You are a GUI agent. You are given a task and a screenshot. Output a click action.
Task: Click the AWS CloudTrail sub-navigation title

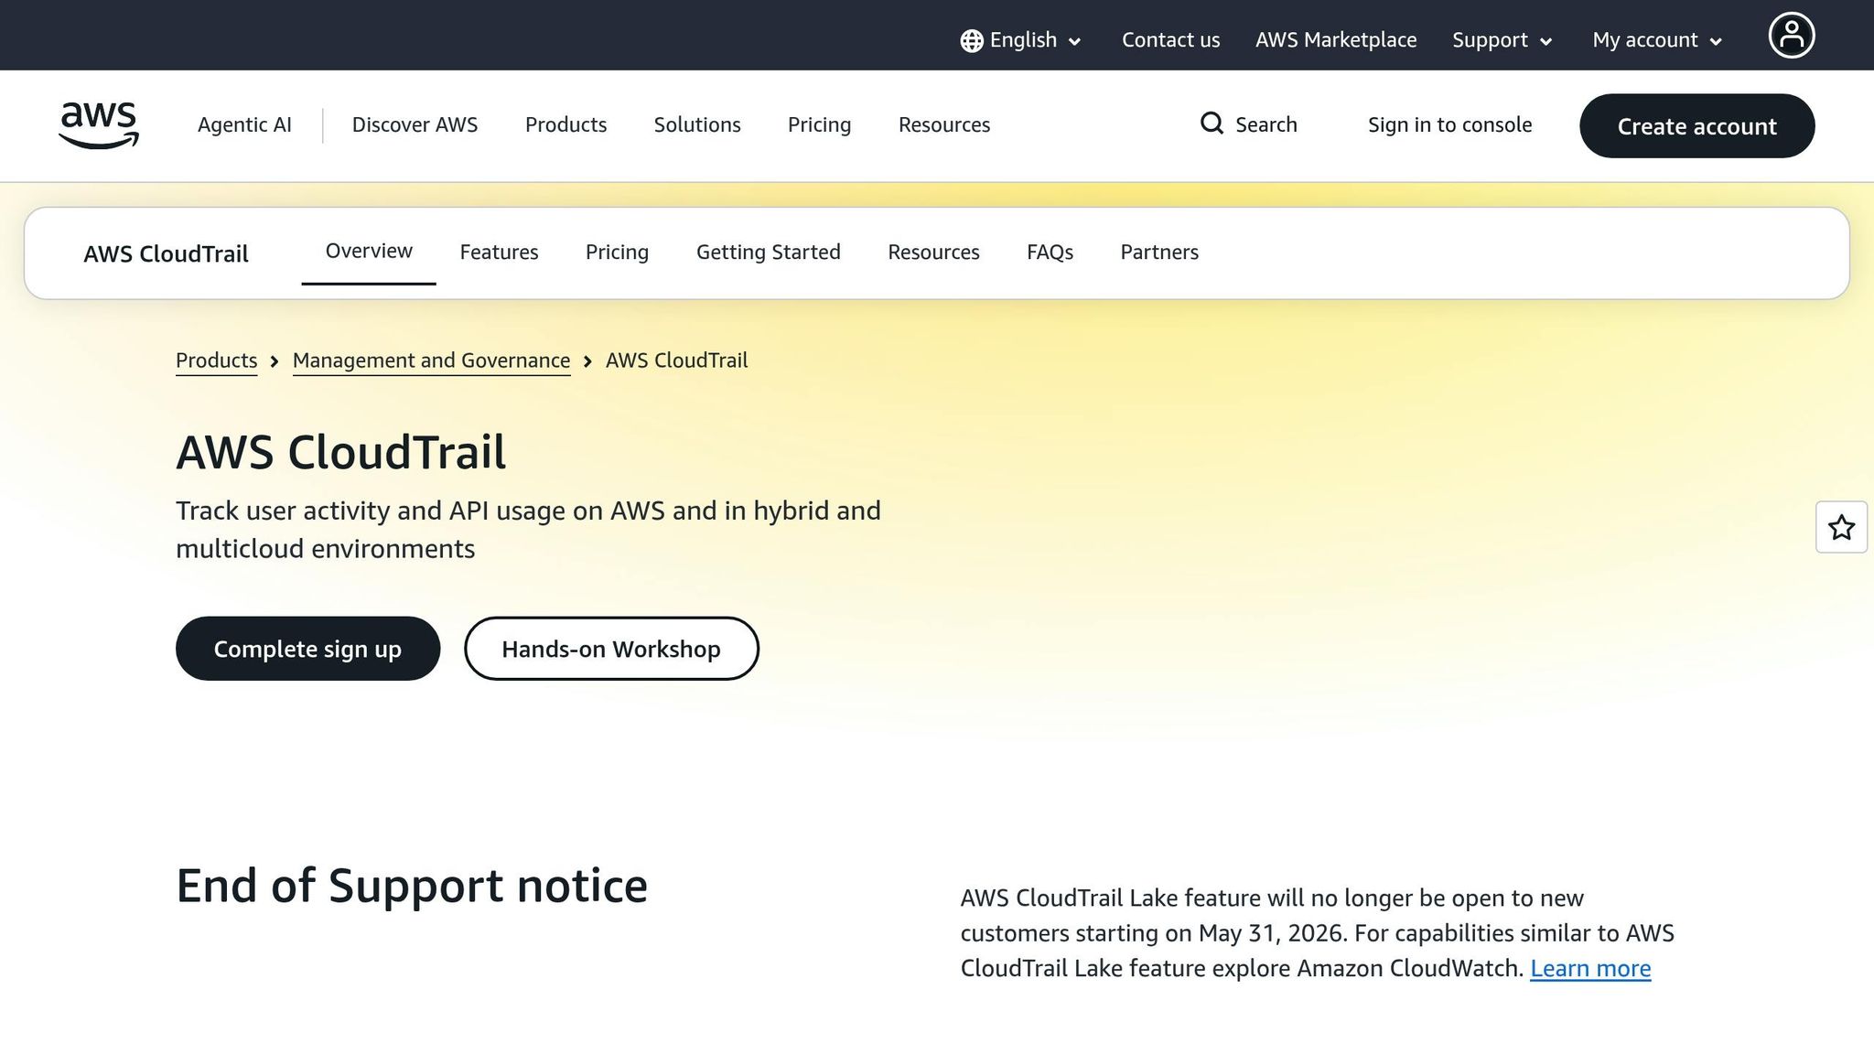click(166, 253)
